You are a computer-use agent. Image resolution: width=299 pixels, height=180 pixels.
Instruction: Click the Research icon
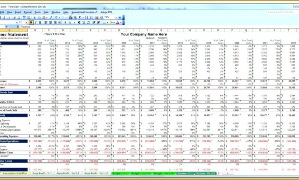pyautogui.click(x=28, y=18)
